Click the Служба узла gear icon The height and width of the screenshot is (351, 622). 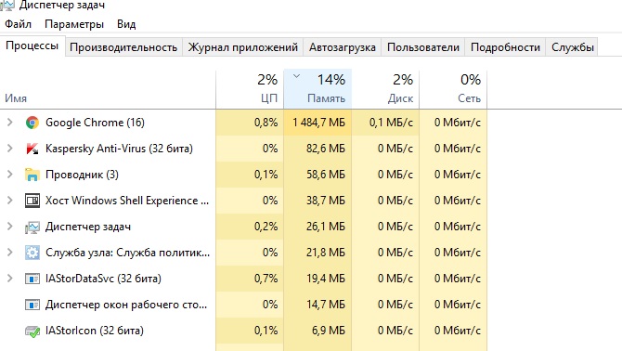[x=32, y=253]
